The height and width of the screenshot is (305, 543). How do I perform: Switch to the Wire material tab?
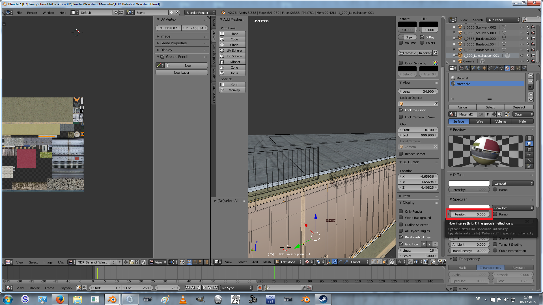(480, 121)
